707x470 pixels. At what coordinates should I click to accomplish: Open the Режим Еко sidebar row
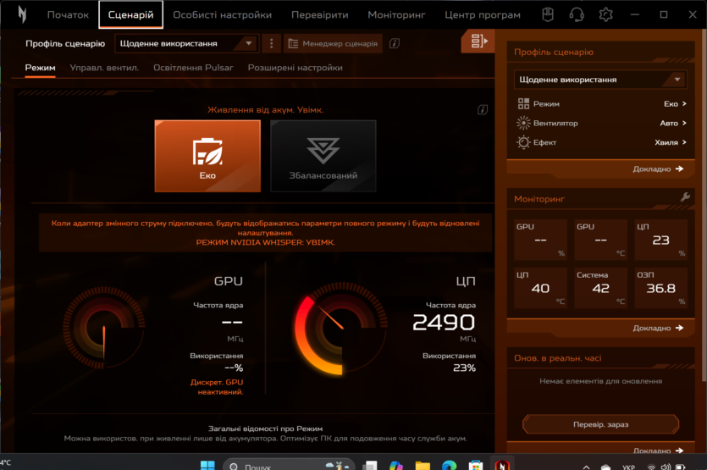pyautogui.click(x=601, y=104)
